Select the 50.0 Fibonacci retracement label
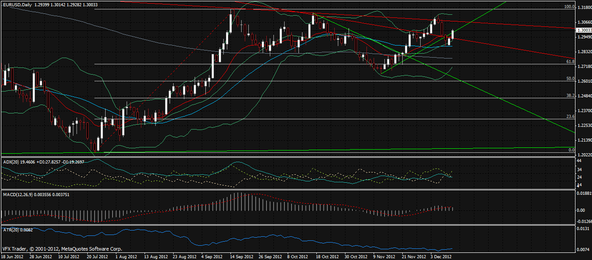This screenshot has width=592, height=260. click(x=570, y=79)
